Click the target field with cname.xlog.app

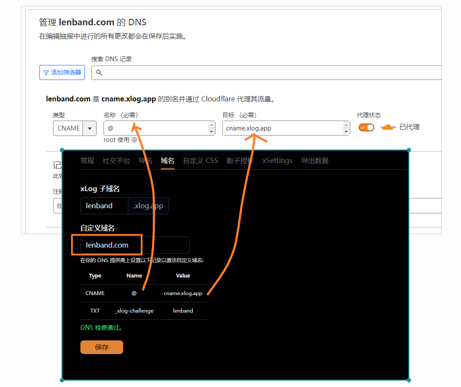[x=286, y=128]
